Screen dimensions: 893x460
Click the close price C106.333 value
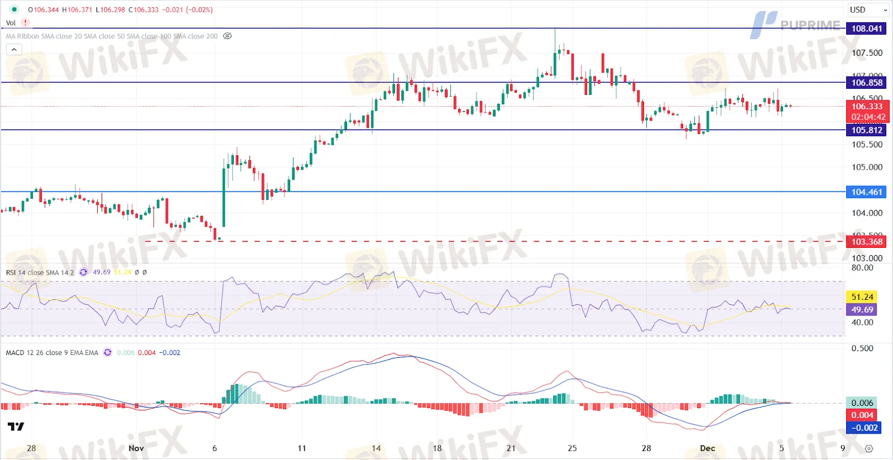[x=143, y=10]
